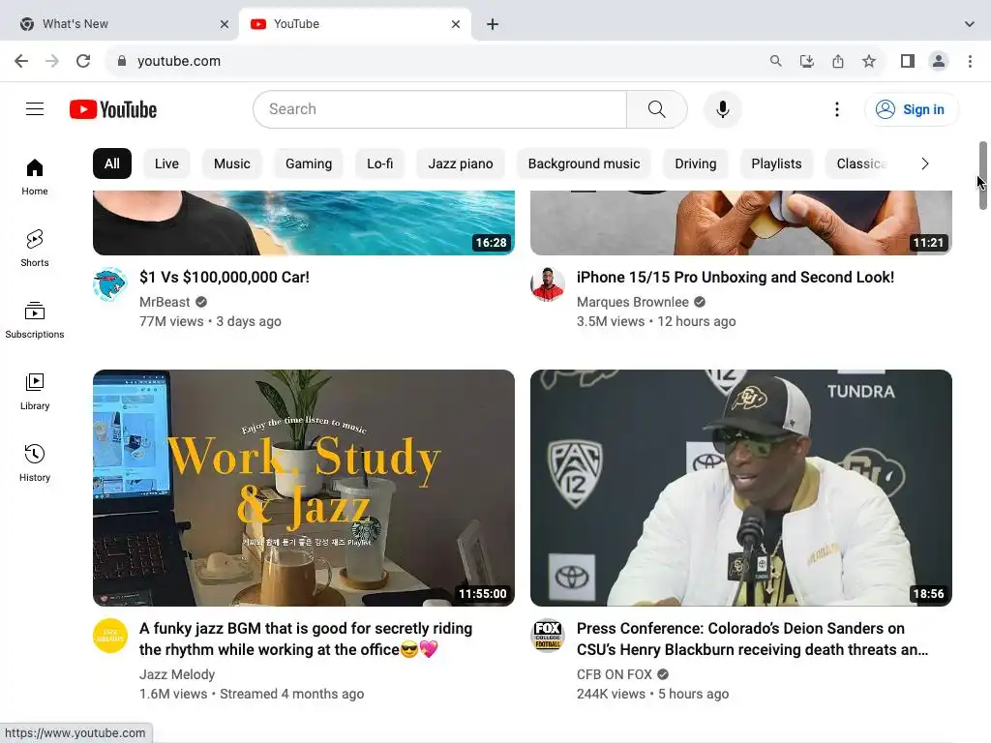Screen dimensions: 991x743
Task: Open the iPhone unboxing video thumbnail
Action: point(740,223)
